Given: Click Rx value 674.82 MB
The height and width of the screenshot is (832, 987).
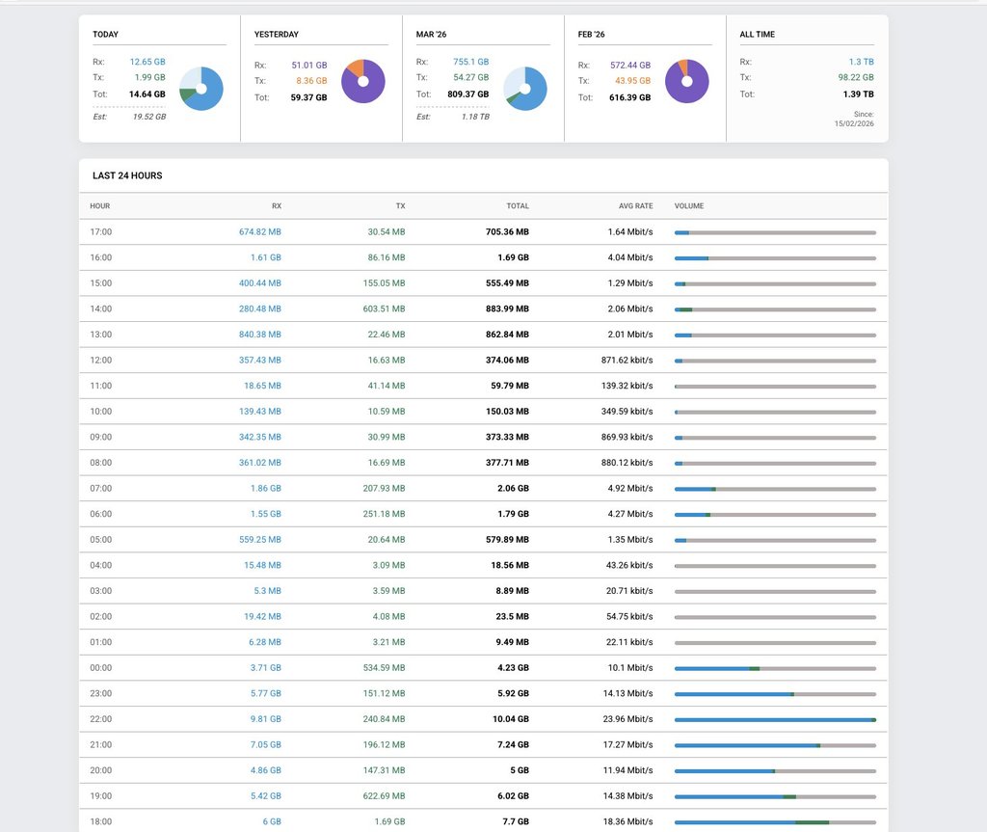Looking at the screenshot, I should [260, 231].
